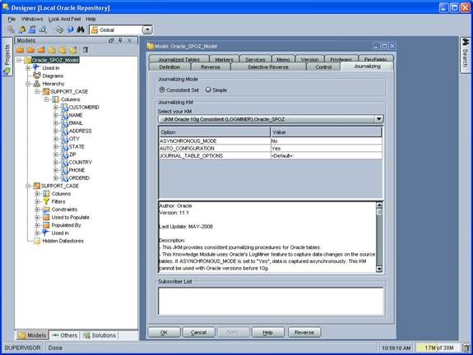Click the Filters funnel icon
The width and height of the screenshot is (473, 355).
coord(46,201)
